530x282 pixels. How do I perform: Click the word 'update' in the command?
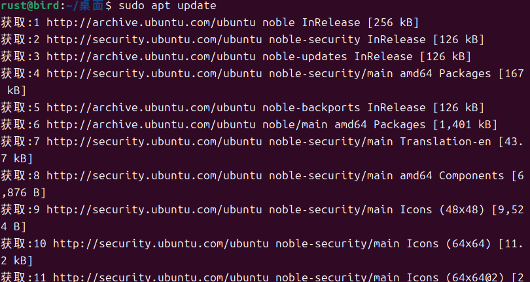(x=197, y=6)
